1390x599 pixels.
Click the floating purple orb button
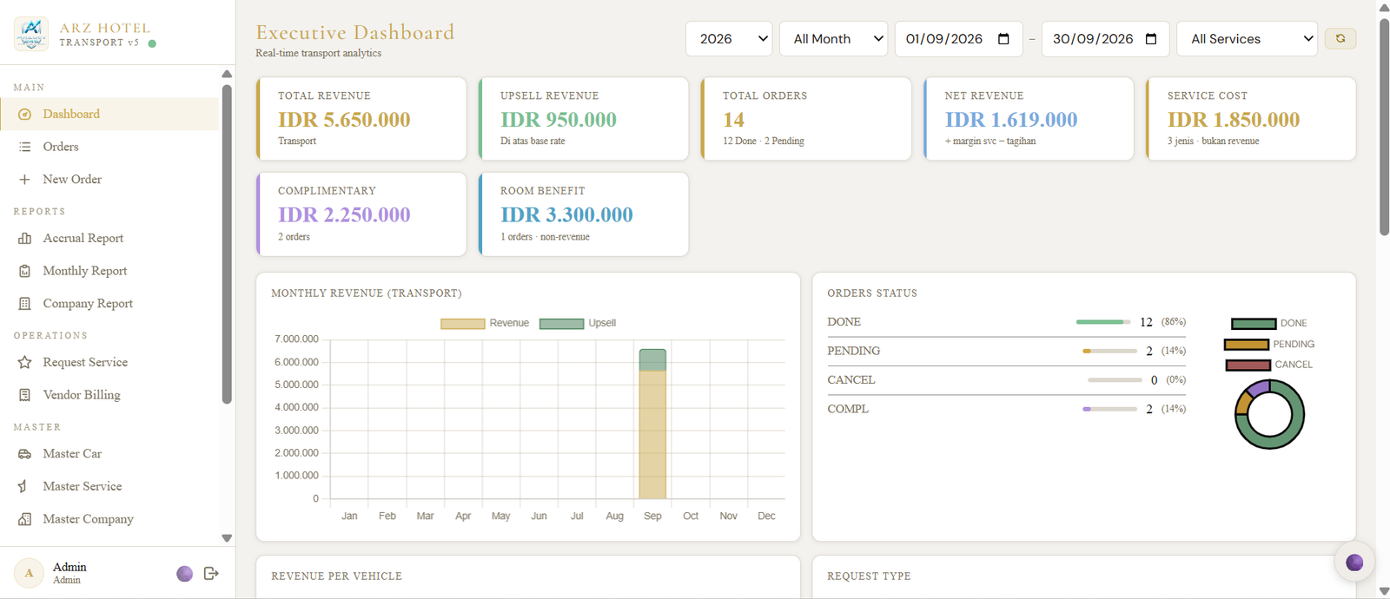pos(1354,563)
